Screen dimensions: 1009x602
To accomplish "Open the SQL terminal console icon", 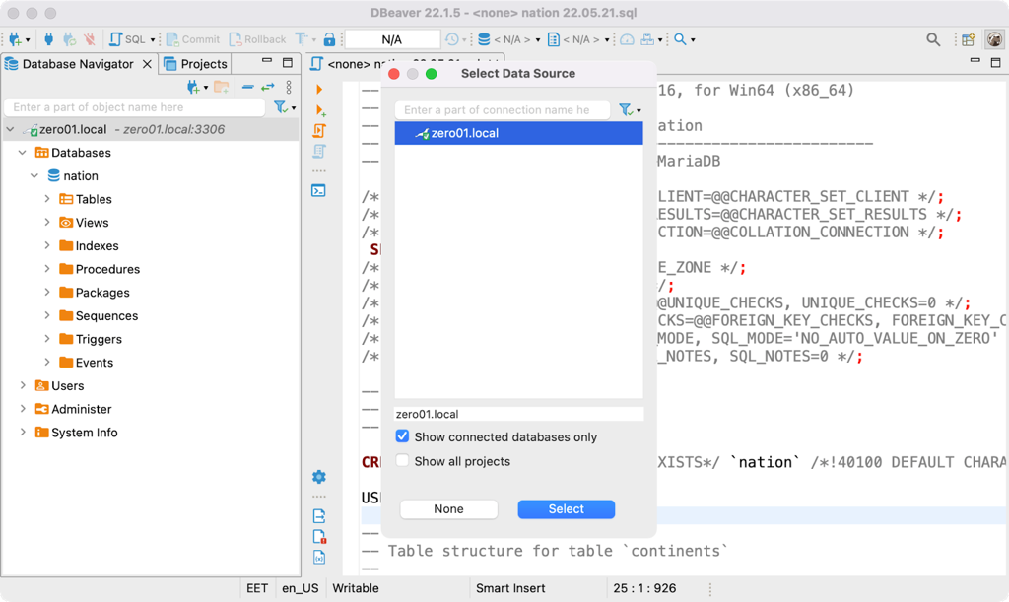I will [x=319, y=191].
